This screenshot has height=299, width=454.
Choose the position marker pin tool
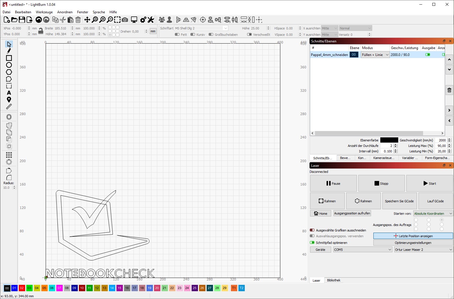(9, 100)
